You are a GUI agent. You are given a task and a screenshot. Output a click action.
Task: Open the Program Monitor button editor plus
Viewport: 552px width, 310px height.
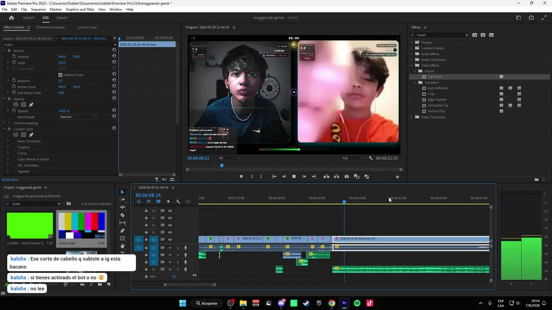pos(398,177)
